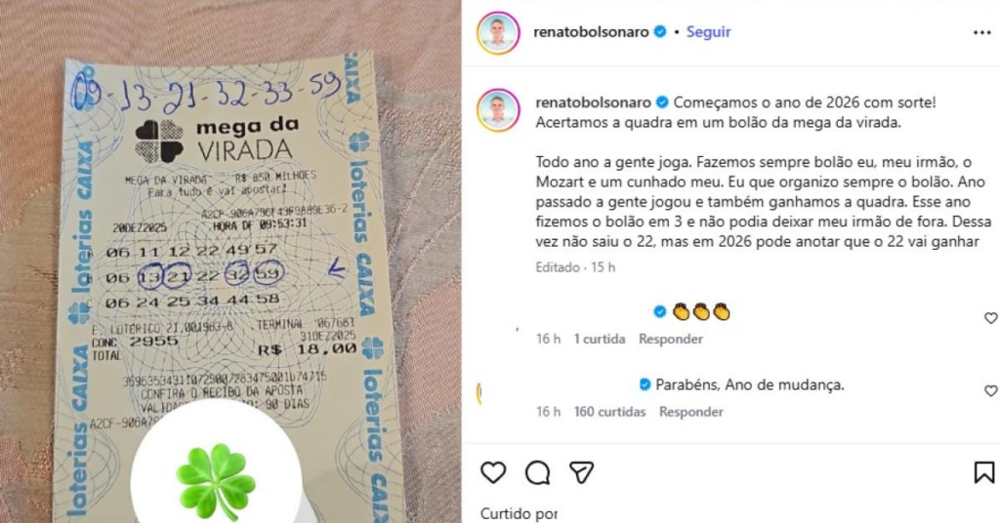View '160 curtidas' likes list
1000x523 pixels.
point(609,412)
